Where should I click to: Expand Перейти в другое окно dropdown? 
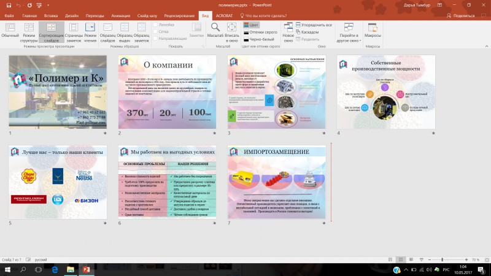click(x=349, y=33)
